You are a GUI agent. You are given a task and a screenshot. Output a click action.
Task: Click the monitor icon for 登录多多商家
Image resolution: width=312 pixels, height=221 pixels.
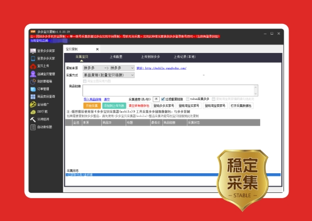pyautogui.click(x=33, y=51)
